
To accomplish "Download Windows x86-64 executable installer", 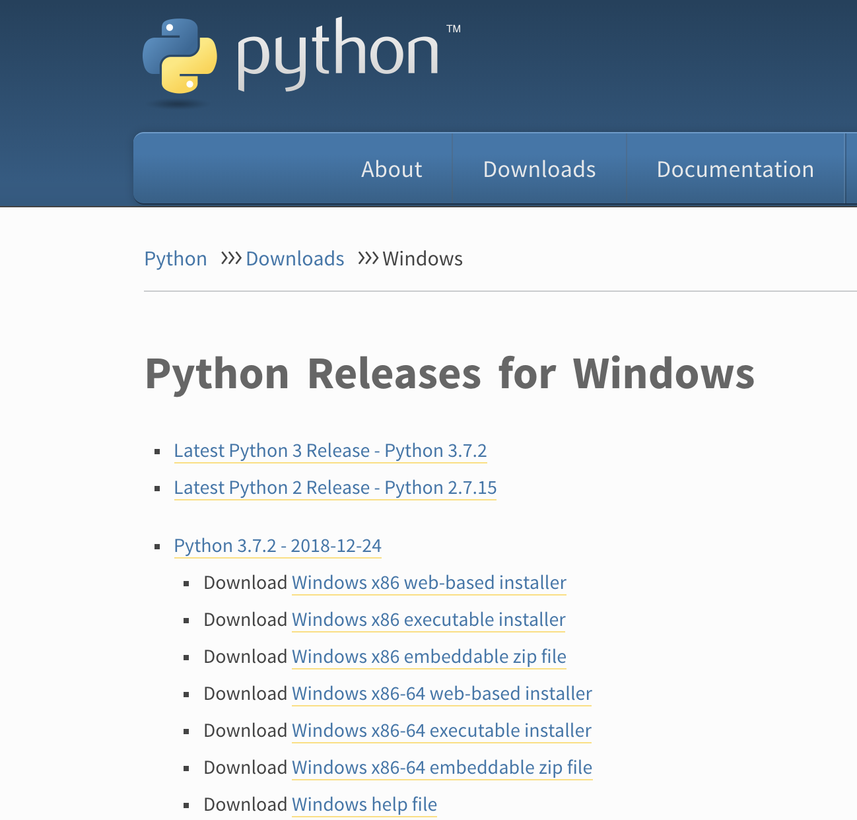I will tap(441, 731).
